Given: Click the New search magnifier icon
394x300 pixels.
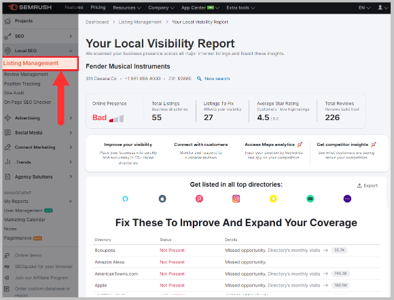Looking at the screenshot, I should (199, 79).
